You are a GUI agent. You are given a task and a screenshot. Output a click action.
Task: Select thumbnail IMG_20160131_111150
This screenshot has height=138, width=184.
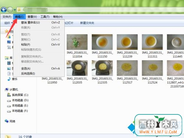(x=102, y=42)
